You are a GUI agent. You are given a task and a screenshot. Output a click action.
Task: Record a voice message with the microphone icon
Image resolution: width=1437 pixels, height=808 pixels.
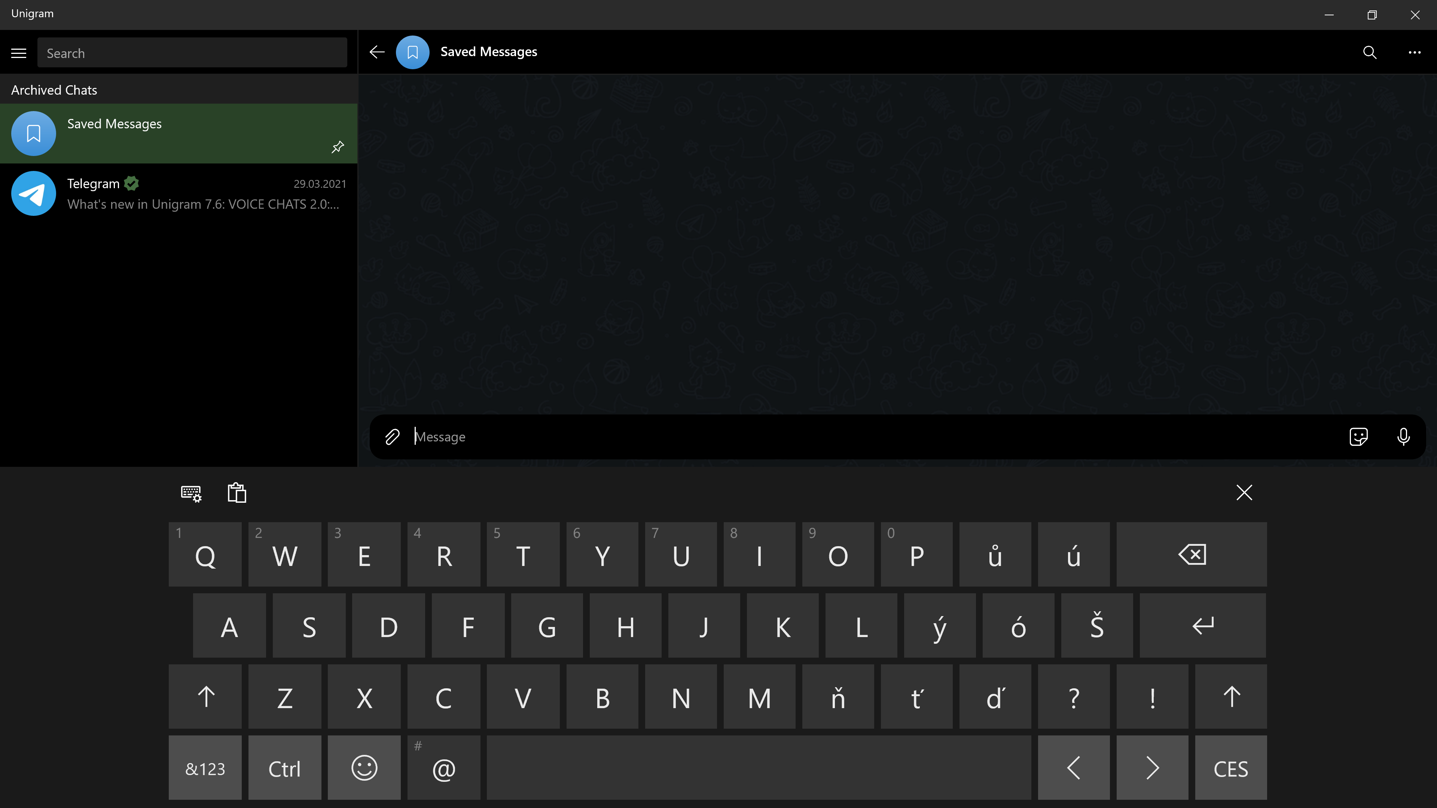(x=1404, y=437)
